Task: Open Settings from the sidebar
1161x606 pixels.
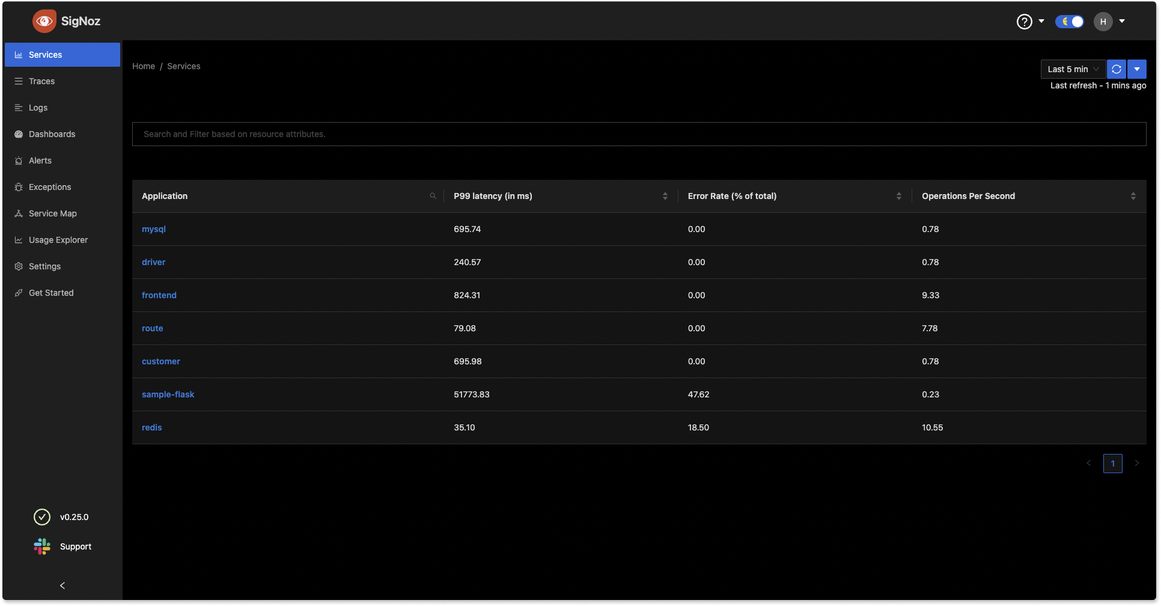Action: tap(62, 266)
